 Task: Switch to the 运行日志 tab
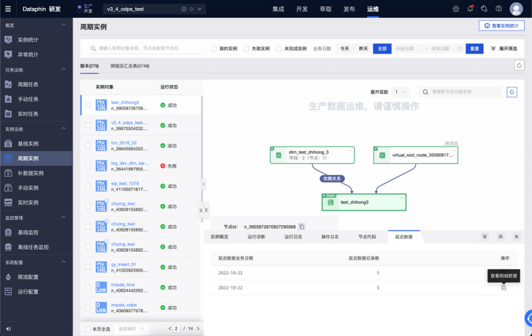(293, 236)
